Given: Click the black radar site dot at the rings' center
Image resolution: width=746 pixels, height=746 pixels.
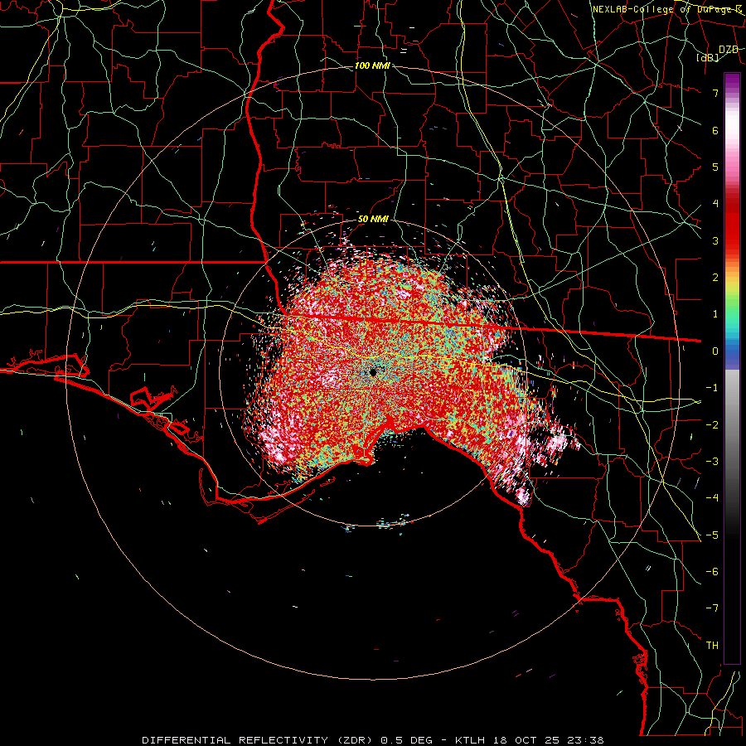Looking at the screenshot, I should click(373, 372).
